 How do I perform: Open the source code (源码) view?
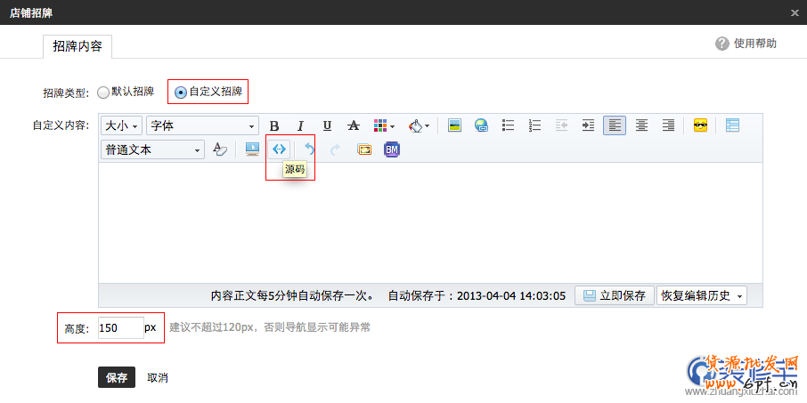(x=280, y=149)
